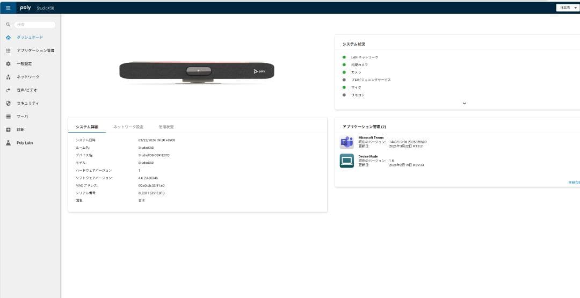The height and width of the screenshot is (298, 580).
Task: Open ダッシュボード via its home icon
Action: 8,38
